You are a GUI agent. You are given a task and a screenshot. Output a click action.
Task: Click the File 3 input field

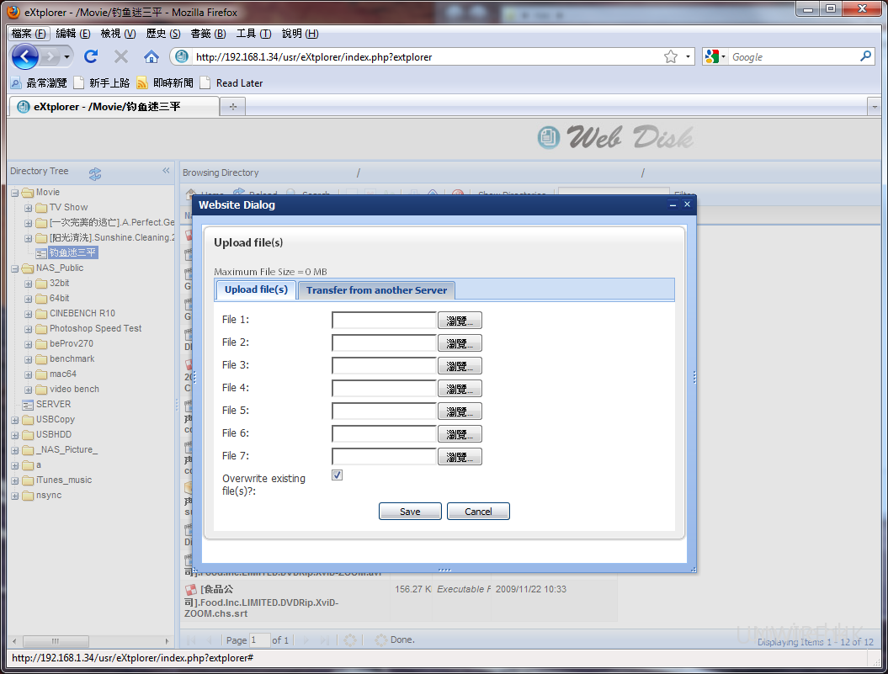384,366
